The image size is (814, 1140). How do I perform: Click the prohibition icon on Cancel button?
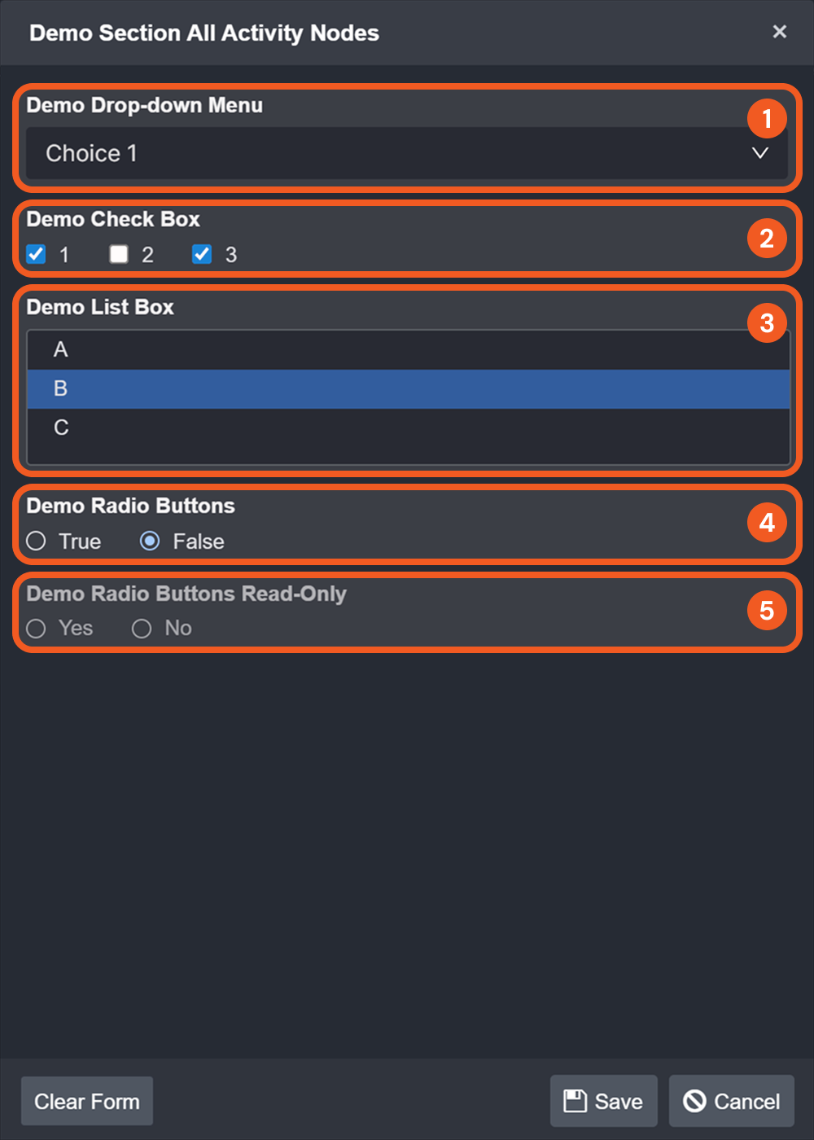click(696, 1101)
